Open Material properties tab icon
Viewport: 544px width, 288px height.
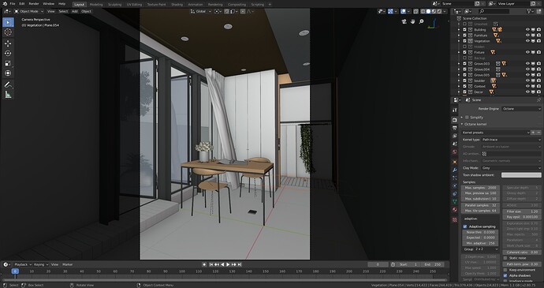(455, 209)
